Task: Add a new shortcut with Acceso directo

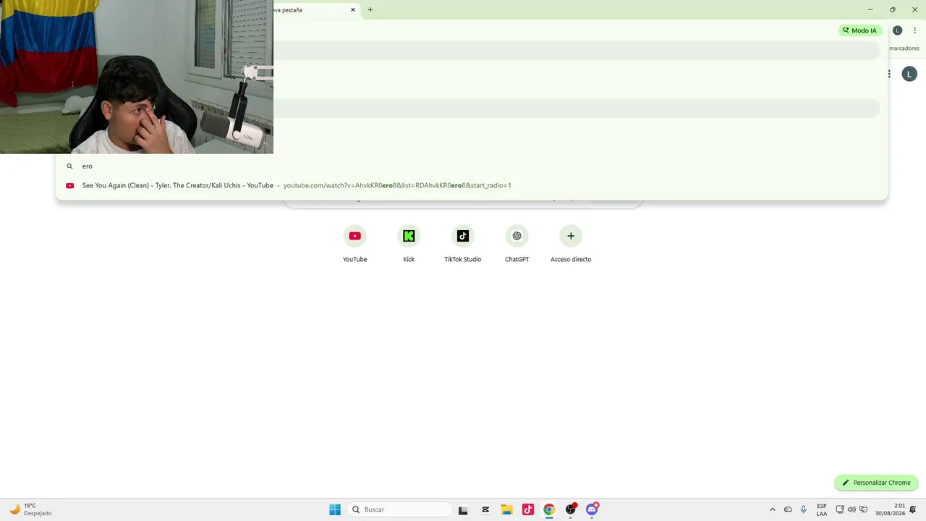Action: click(571, 244)
